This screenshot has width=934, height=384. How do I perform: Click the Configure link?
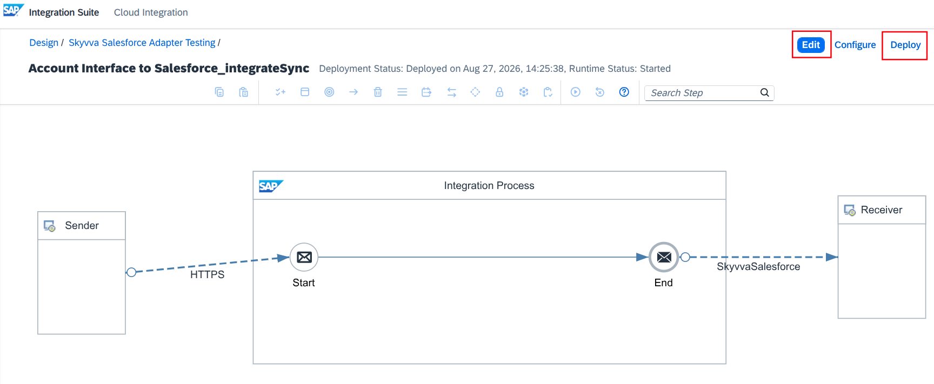(x=855, y=45)
